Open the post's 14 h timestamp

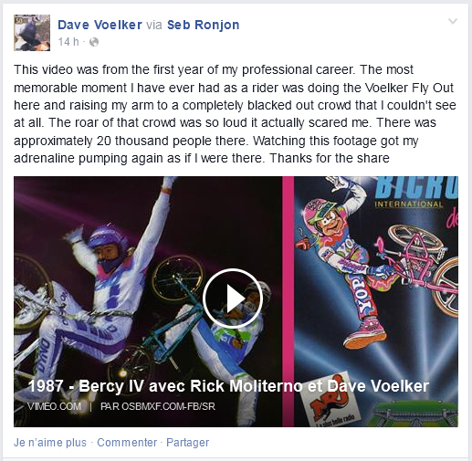pyautogui.click(x=68, y=42)
